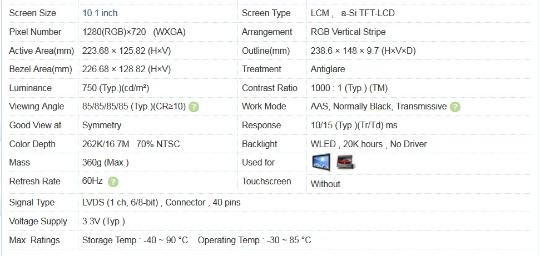Click the Storage Temp. rating text
Screen dimensions: 540x256
[x=135, y=240]
